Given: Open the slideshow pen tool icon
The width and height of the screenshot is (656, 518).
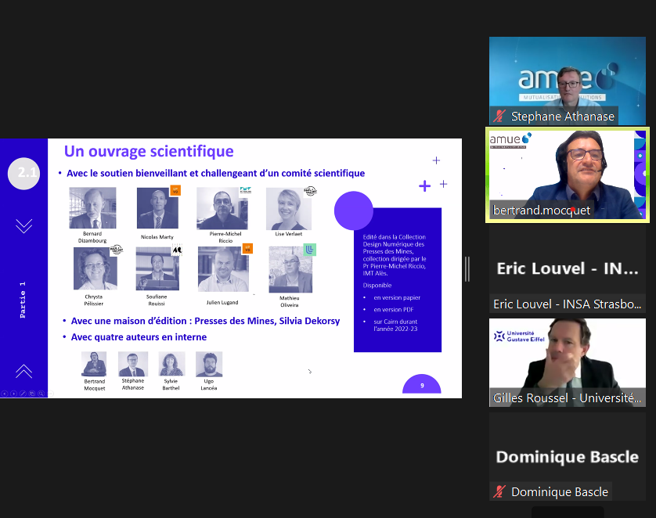Looking at the screenshot, I should pos(23,394).
